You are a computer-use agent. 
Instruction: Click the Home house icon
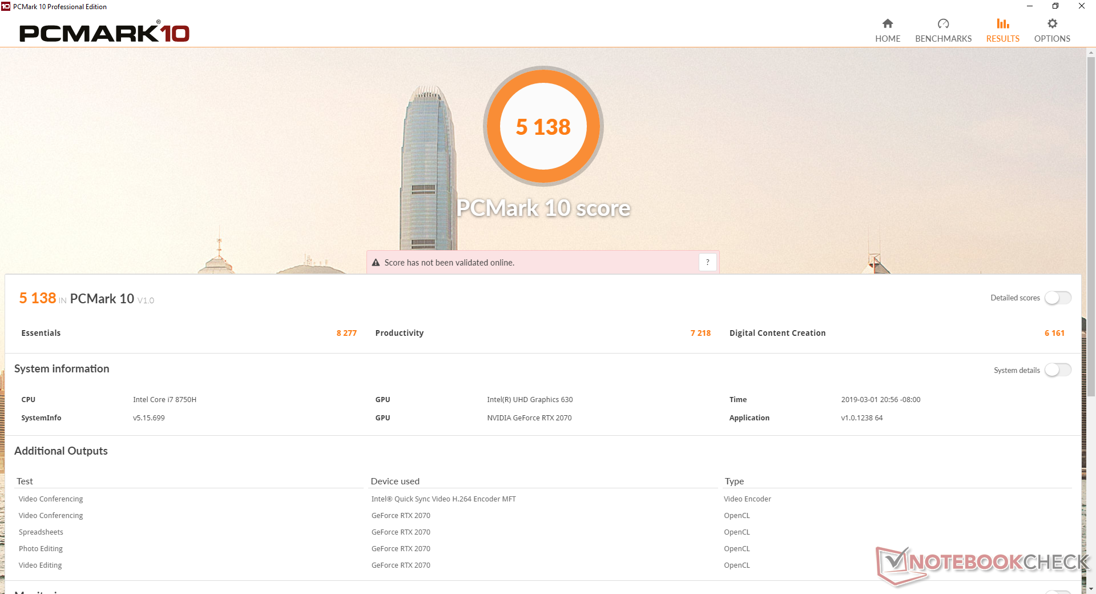(887, 23)
